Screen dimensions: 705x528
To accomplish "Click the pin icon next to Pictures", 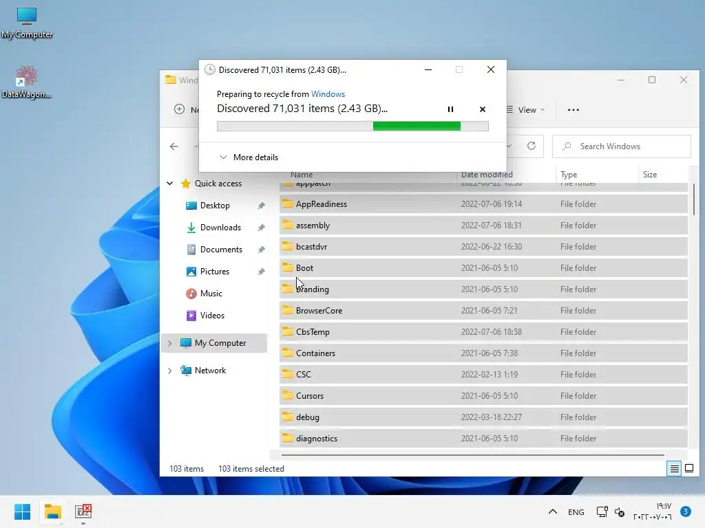I will [261, 272].
